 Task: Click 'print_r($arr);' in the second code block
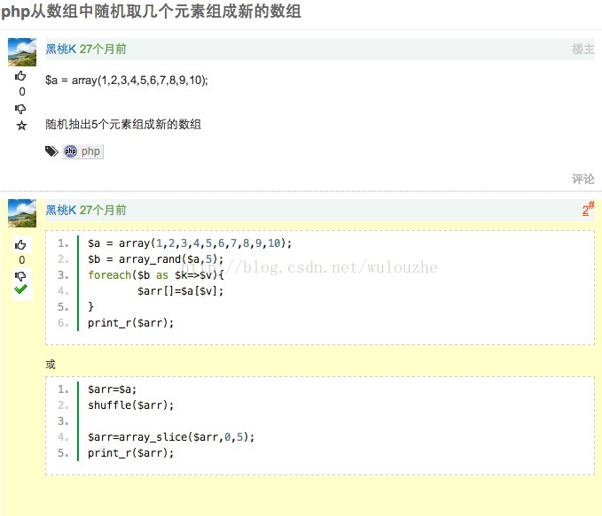(x=131, y=453)
